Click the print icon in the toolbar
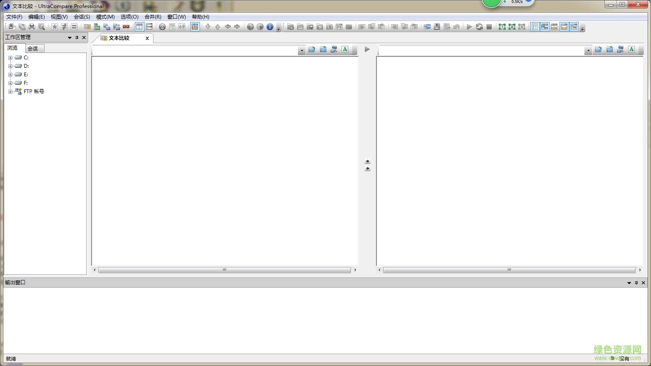The width and height of the screenshot is (651, 366). click(32, 27)
